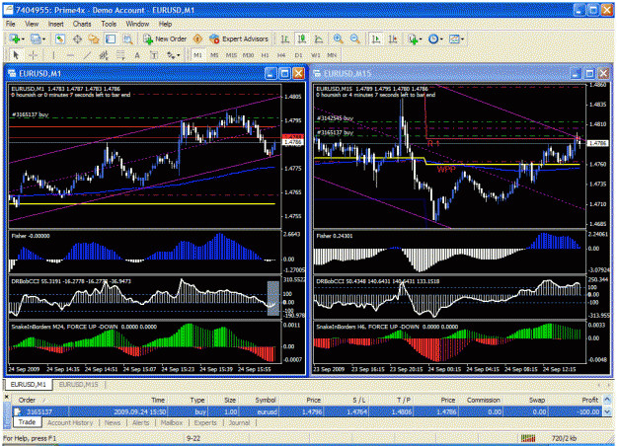617x446 pixels.
Task: Launch MetaEditor with the yellow diamond icon
Action: pyautogui.click(x=197, y=38)
